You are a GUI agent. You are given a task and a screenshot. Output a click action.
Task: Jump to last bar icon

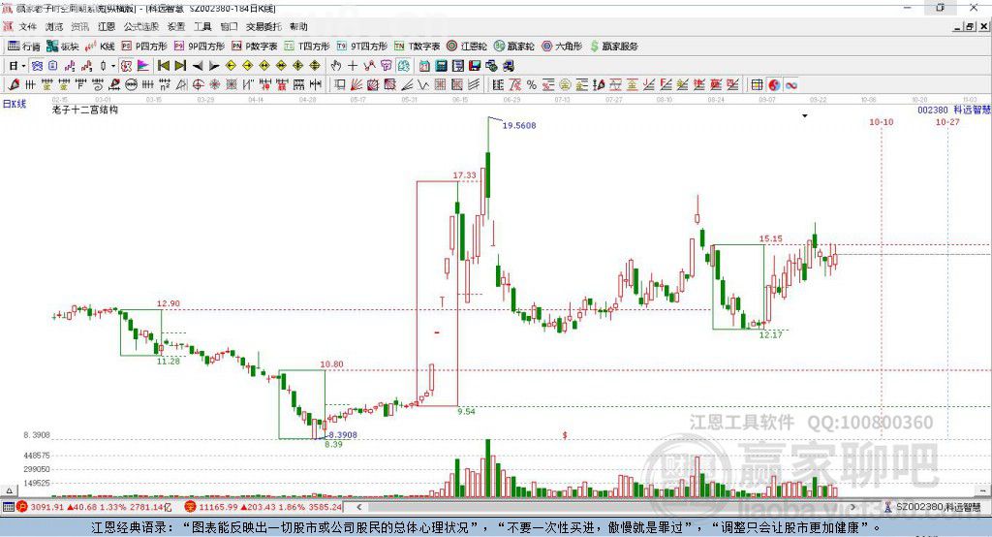[x=180, y=66]
